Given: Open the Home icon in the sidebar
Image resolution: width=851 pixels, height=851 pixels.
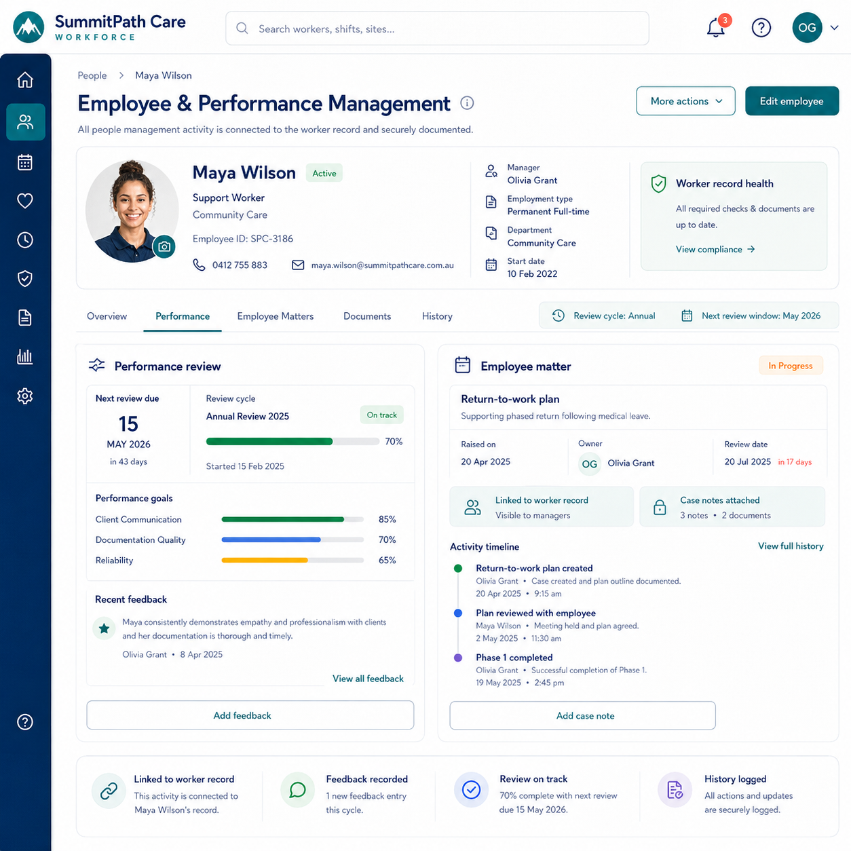Looking at the screenshot, I should point(25,80).
